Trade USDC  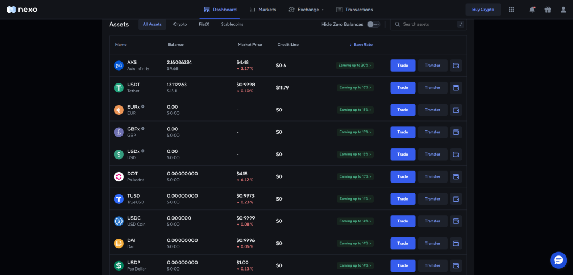(x=403, y=221)
